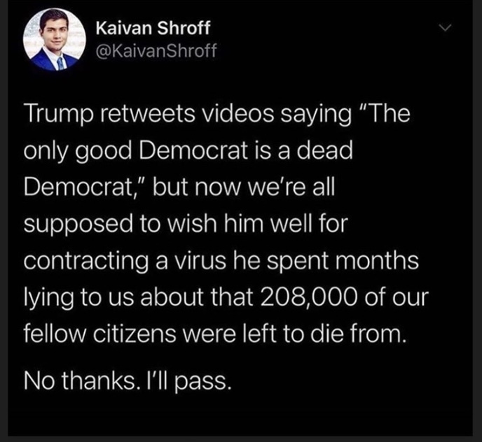Open the @KaivanShroff handle link

pos(156,50)
